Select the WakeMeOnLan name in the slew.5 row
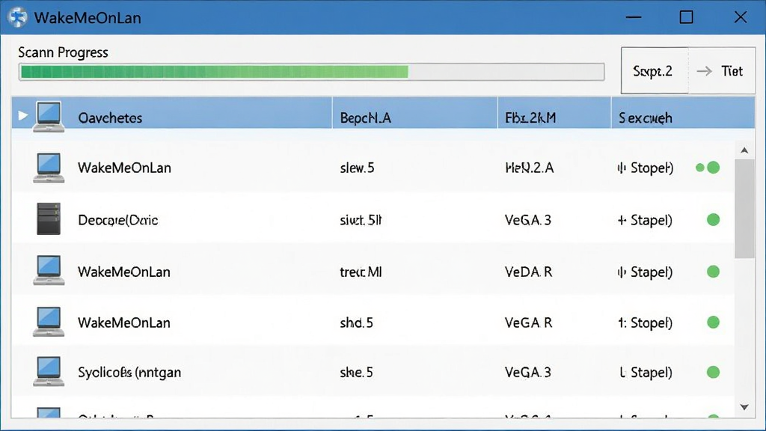Viewport: 766px width, 431px height. pos(125,168)
